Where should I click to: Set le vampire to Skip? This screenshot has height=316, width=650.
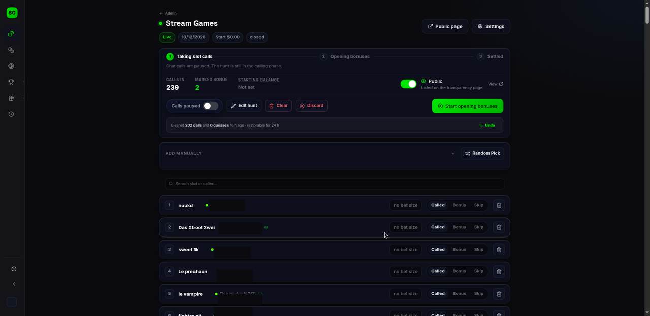tap(479, 294)
